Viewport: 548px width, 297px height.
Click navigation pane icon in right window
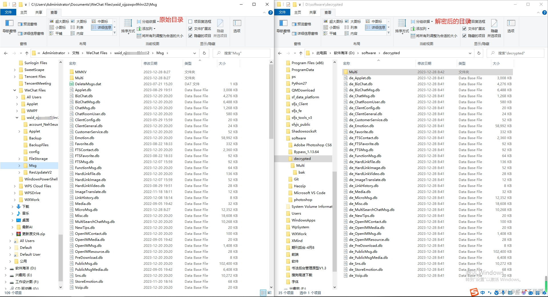click(283, 27)
